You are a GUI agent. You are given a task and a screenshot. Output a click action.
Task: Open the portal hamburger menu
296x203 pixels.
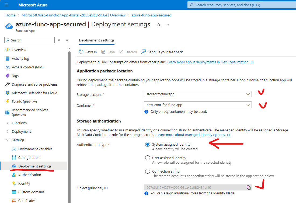pos(6,5)
